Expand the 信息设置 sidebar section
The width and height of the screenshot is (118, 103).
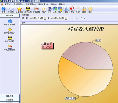pos(10,96)
